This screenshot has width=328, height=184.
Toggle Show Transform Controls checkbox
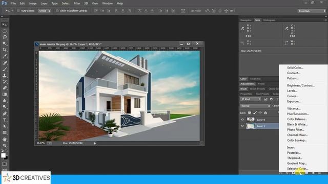(x=57, y=11)
